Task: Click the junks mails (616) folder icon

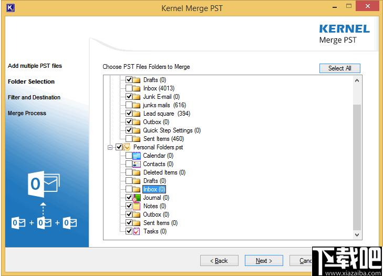Action: (x=136, y=105)
